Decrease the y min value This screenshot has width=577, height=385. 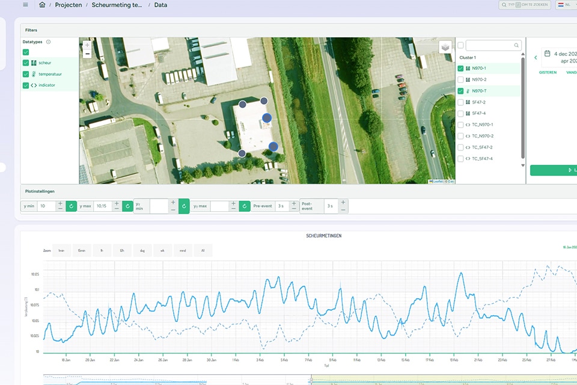(60, 209)
